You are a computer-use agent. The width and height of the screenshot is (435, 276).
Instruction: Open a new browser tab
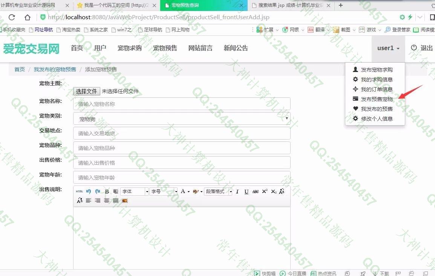click(341, 5)
